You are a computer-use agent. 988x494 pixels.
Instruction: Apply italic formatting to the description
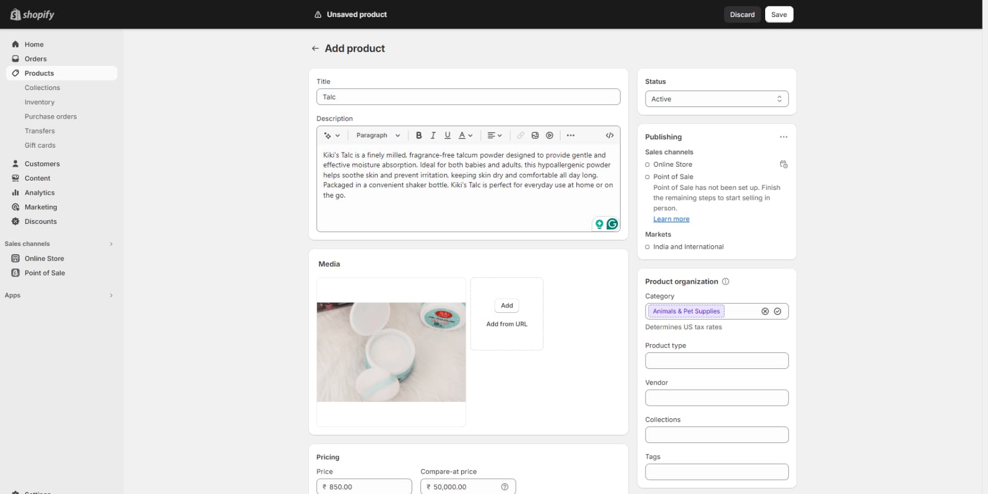click(433, 135)
